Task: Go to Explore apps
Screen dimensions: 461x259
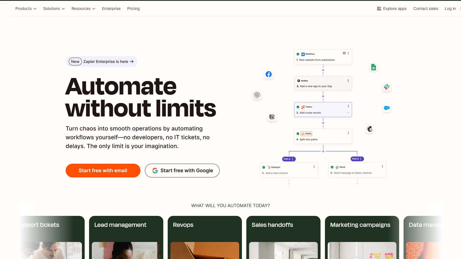Action: [392, 9]
